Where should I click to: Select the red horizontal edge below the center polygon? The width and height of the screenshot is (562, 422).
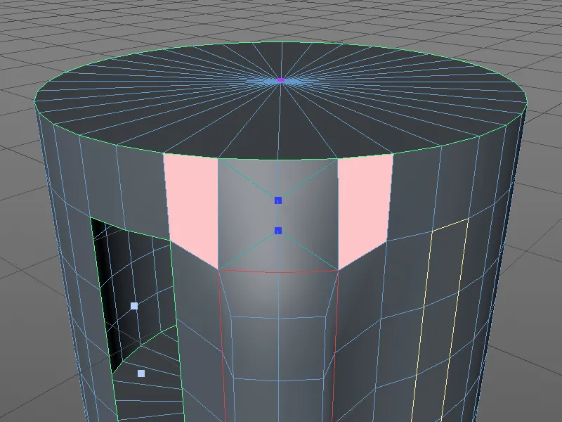coord(278,271)
